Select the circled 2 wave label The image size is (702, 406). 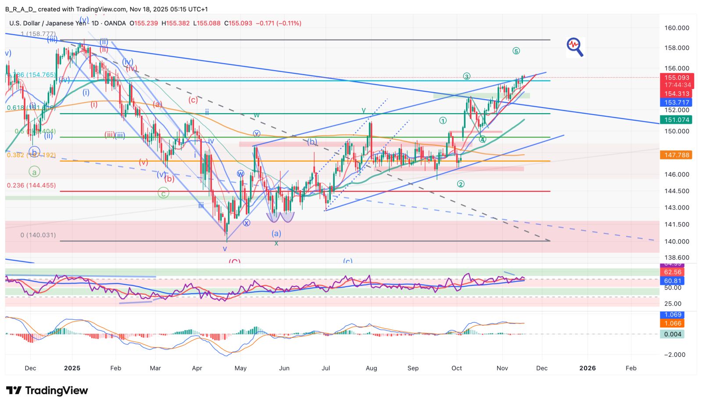(x=460, y=184)
